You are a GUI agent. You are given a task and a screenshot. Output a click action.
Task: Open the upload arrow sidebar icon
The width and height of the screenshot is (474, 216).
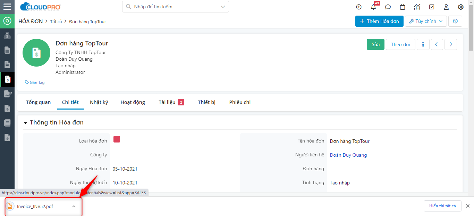(7, 109)
